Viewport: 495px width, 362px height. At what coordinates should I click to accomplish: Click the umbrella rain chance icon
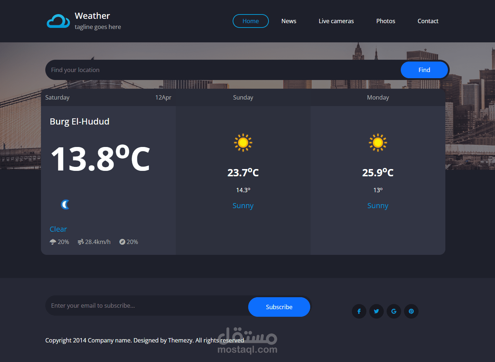coord(53,242)
